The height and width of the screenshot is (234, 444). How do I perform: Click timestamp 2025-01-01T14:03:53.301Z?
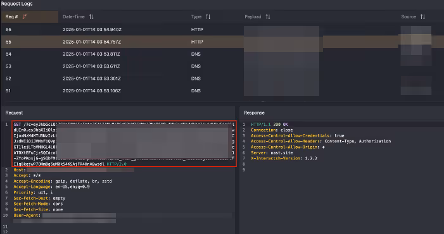[x=92, y=78]
